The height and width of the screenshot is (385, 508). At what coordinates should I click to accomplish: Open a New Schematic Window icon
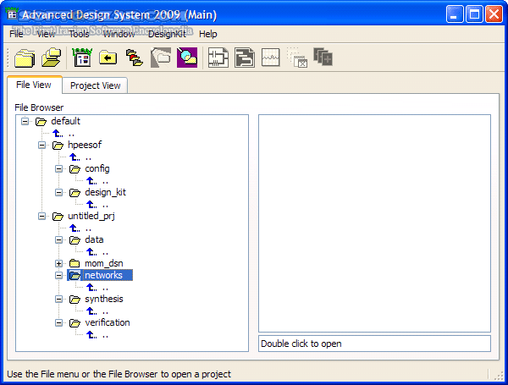click(x=218, y=58)
